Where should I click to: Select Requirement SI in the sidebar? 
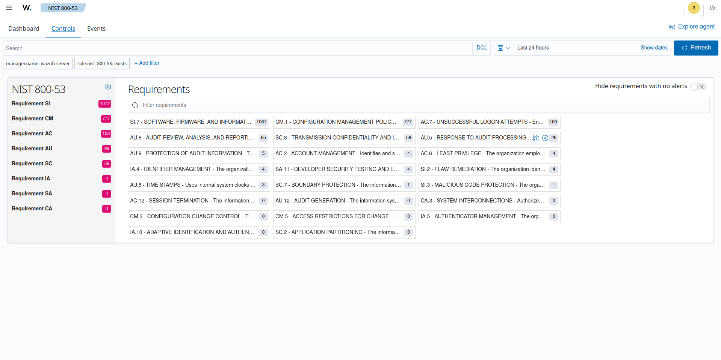[x=31, y=103]
